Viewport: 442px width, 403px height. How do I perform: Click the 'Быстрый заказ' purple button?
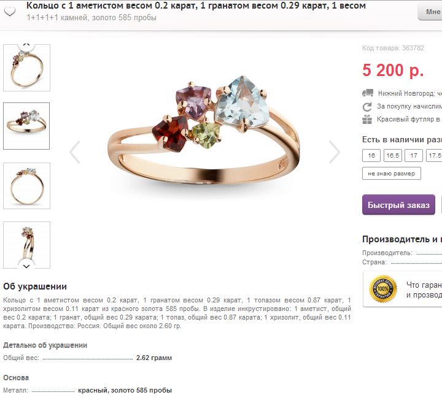click(398, 205)
